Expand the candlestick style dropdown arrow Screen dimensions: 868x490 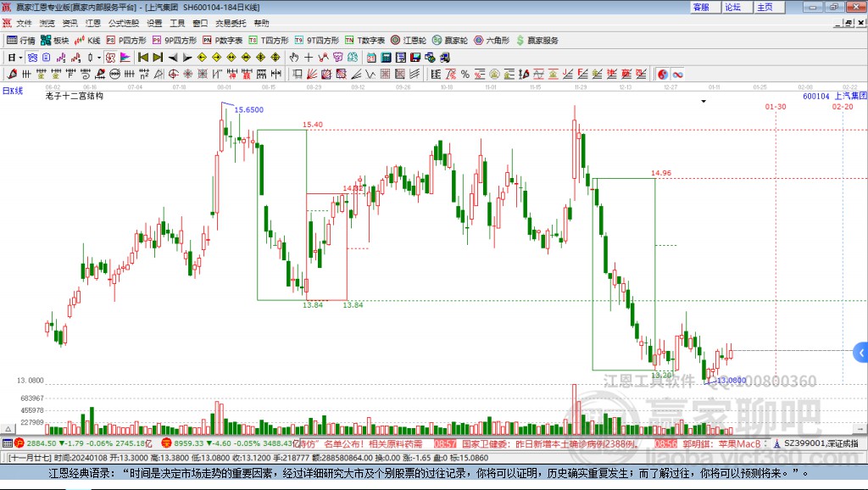[x=99, y=58]
